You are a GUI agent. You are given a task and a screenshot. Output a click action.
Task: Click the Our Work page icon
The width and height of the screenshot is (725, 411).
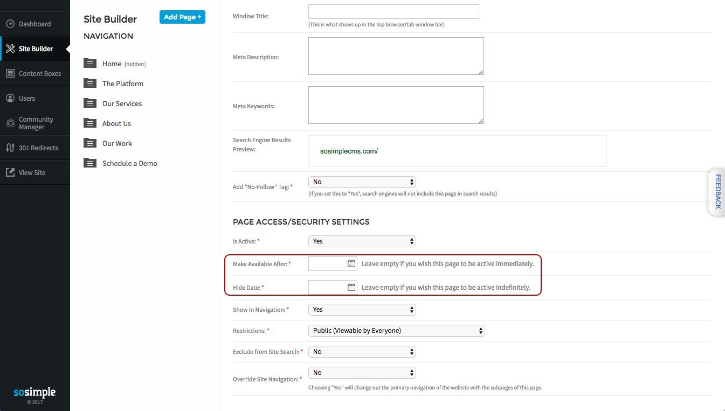90,143
